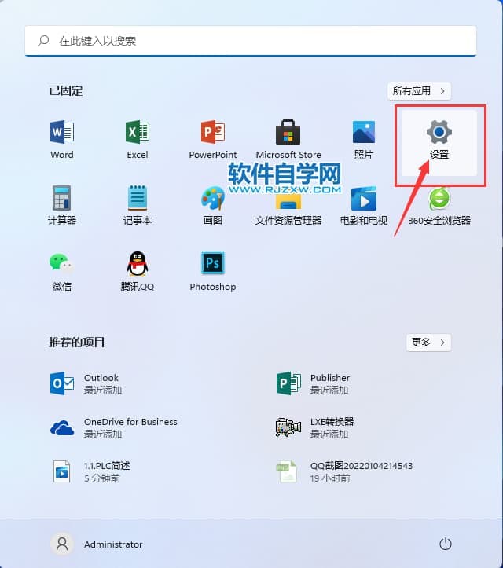
Task: Open the 照片 (Photos) app
Action: [364, 133]
